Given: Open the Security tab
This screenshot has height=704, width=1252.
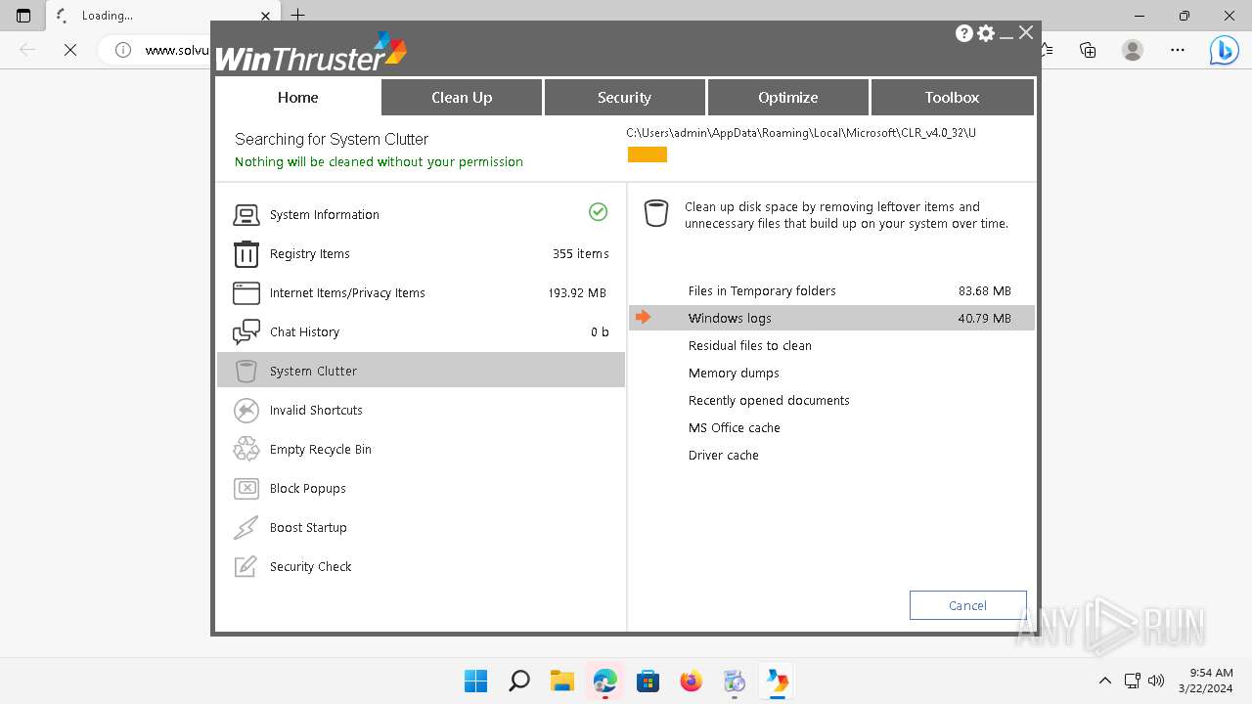Looking at the screenshot, I should click(x=624, y=97).
